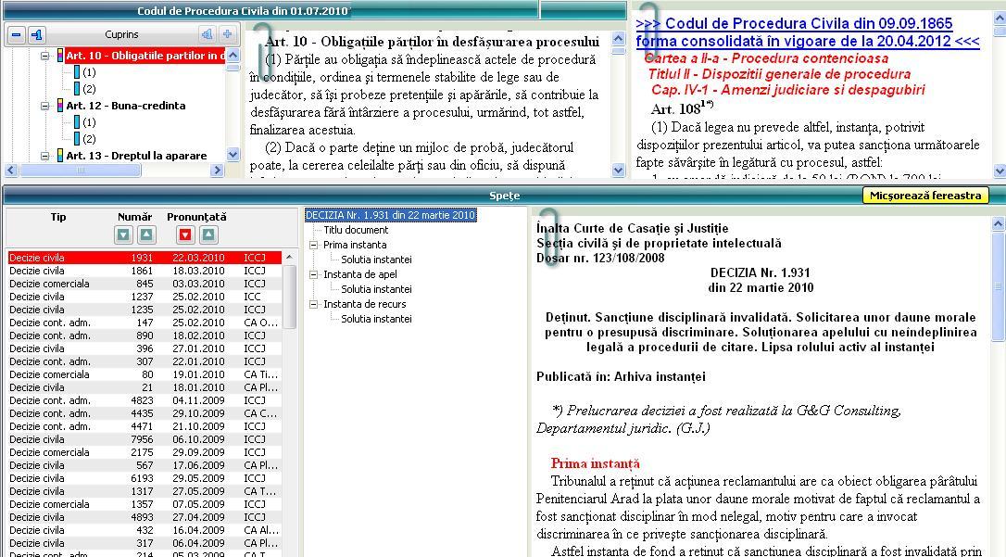The width and height of the screenshot is (1006, 557).
Task: Click the faded expand-level button left of the plus
Action: click(207, 34)
